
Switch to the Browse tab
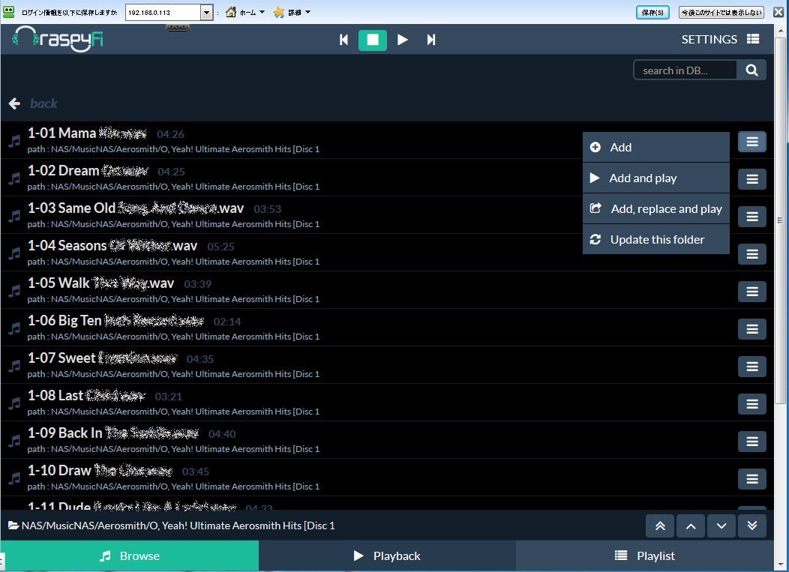pos(130,556)
